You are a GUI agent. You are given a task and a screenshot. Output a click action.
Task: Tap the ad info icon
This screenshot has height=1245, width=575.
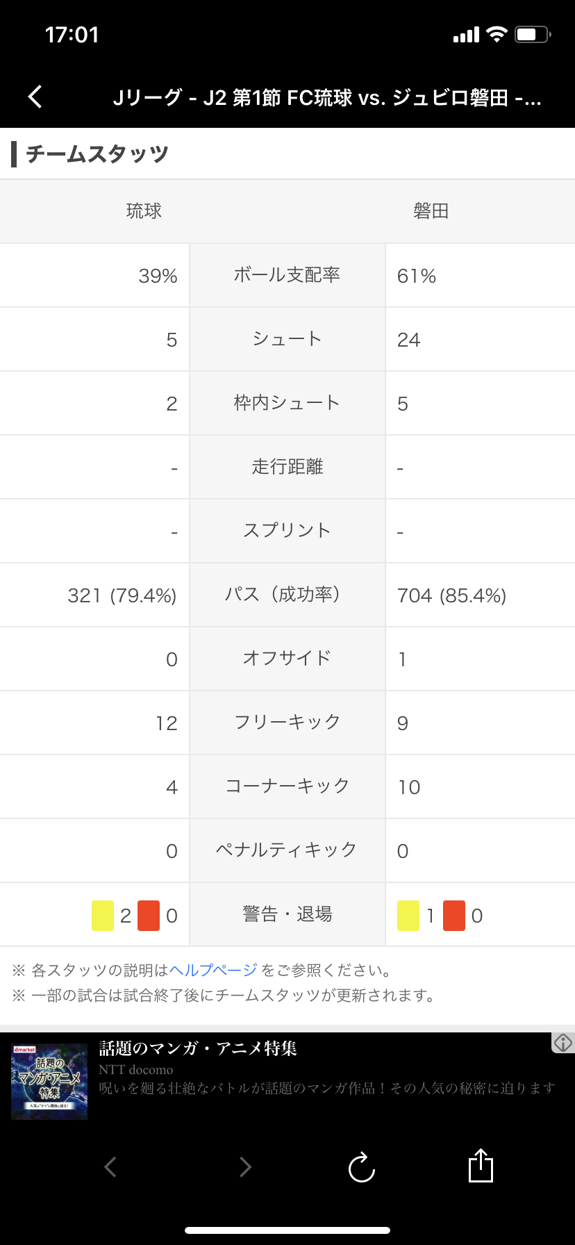563,1042
